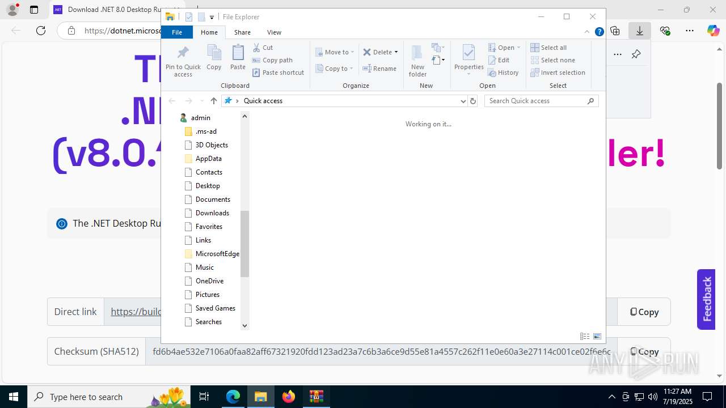Open the Feedback side button
Viewport: 726px width, 408px height.
(x=706, y=299)
